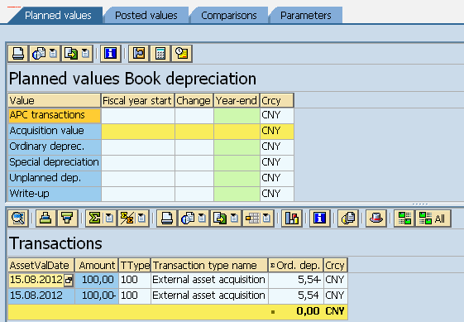Click the Details magnifier icon in Transactions toolbar

(x=18, y=219)
